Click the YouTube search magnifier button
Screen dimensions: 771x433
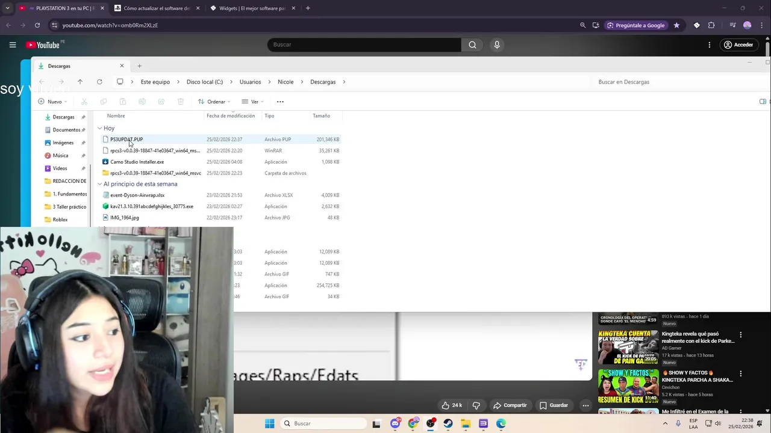pos(472,45)
